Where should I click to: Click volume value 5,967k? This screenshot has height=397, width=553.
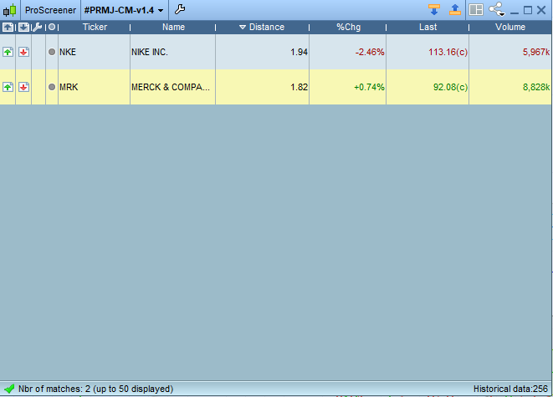[x=536, y=52]
